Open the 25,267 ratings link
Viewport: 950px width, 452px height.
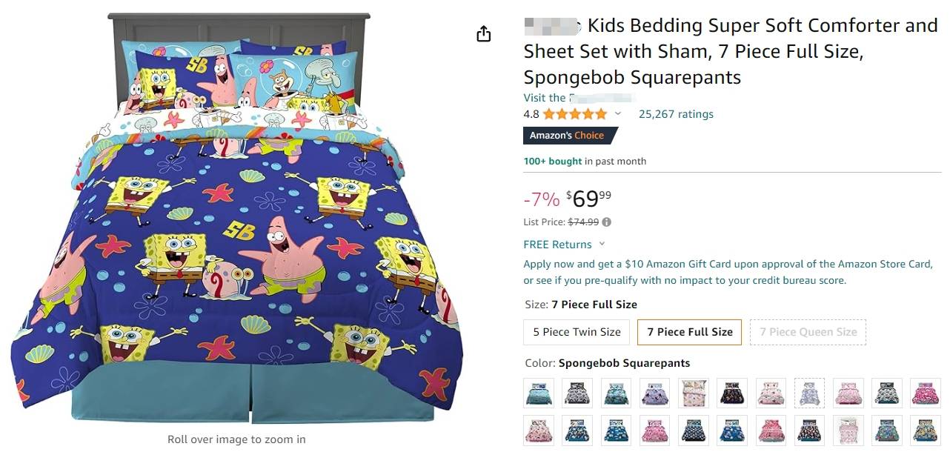(676, 114)
